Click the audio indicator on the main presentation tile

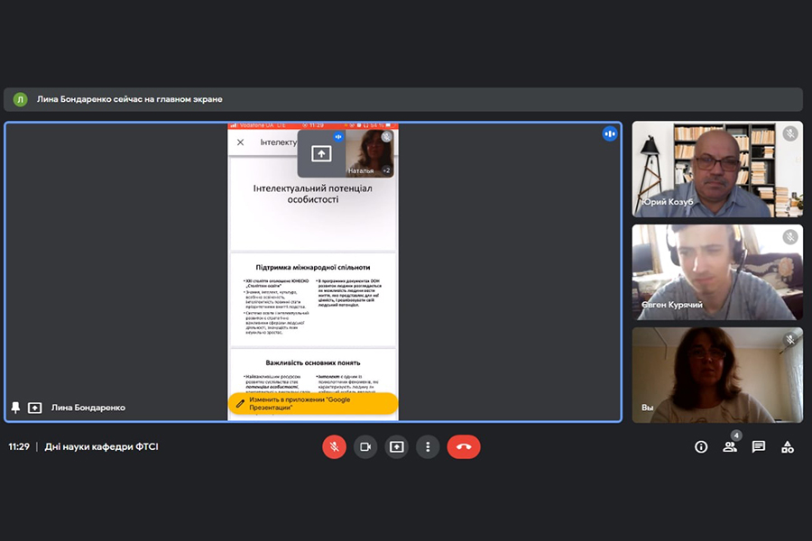pos(610,134)
